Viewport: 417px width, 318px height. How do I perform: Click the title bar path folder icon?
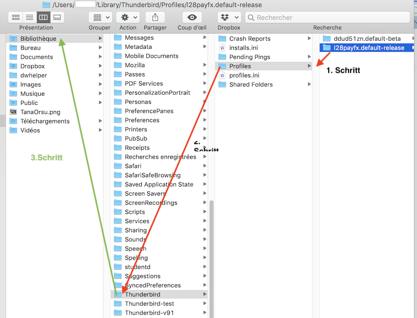[x=46, y=5]
